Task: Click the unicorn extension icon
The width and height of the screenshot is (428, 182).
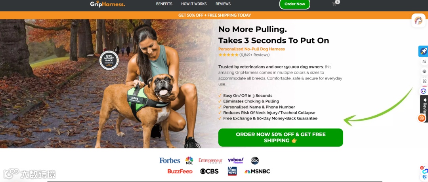Action: tap(418, 21)
